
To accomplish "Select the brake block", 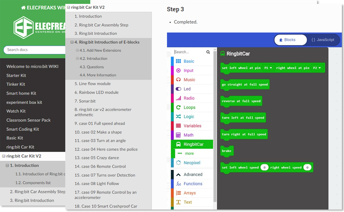I will 227,151.
